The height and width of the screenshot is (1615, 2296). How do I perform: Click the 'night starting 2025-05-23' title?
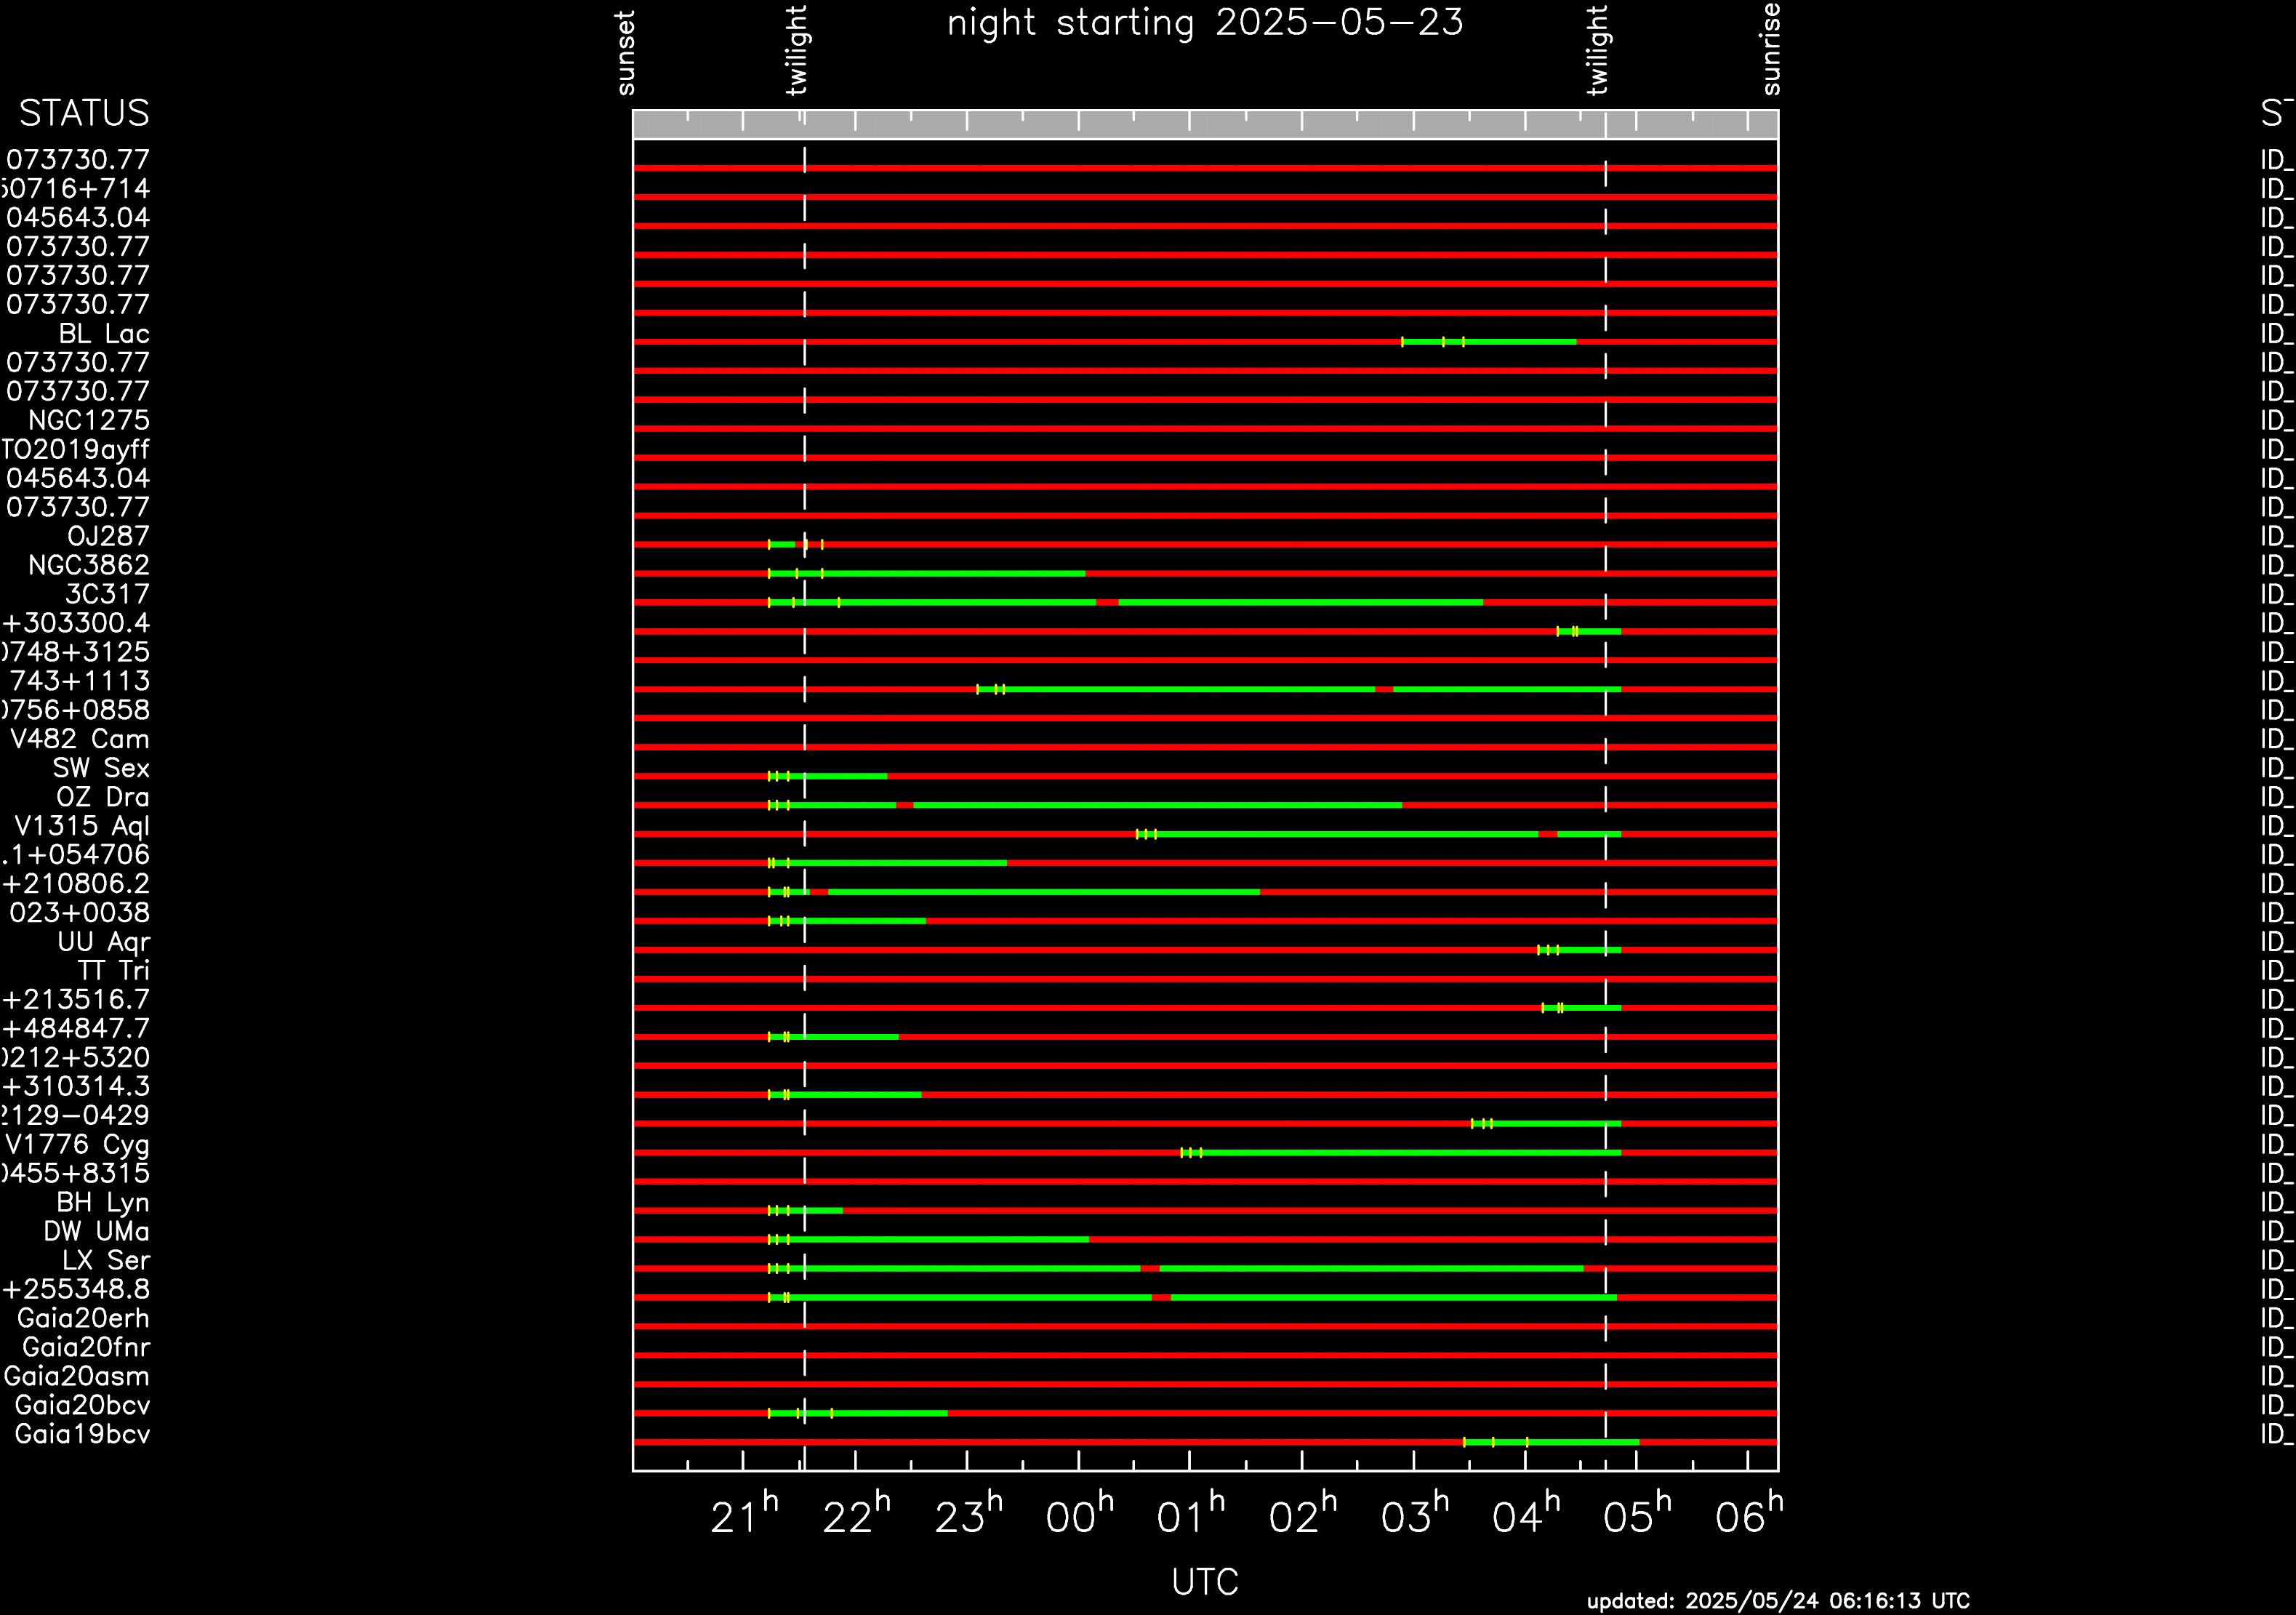[1205, 23]
